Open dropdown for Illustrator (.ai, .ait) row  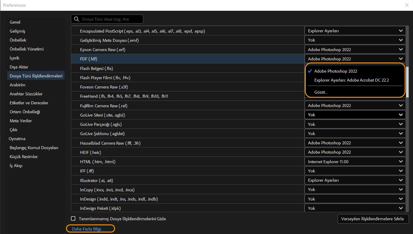pos(355,180)
